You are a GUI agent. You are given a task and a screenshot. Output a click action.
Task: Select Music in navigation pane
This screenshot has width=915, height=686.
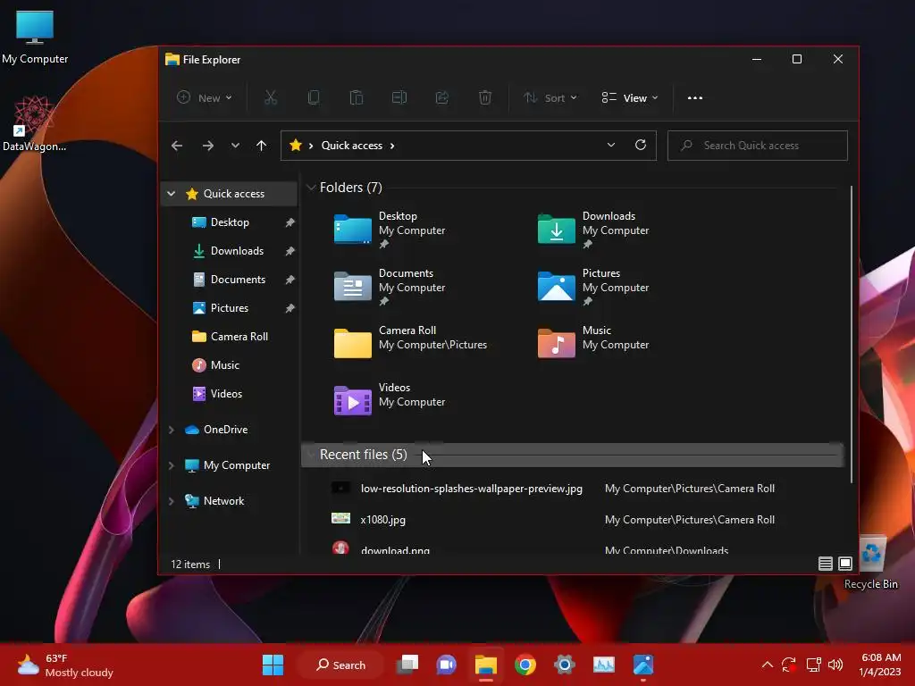[x=224, y=365]
